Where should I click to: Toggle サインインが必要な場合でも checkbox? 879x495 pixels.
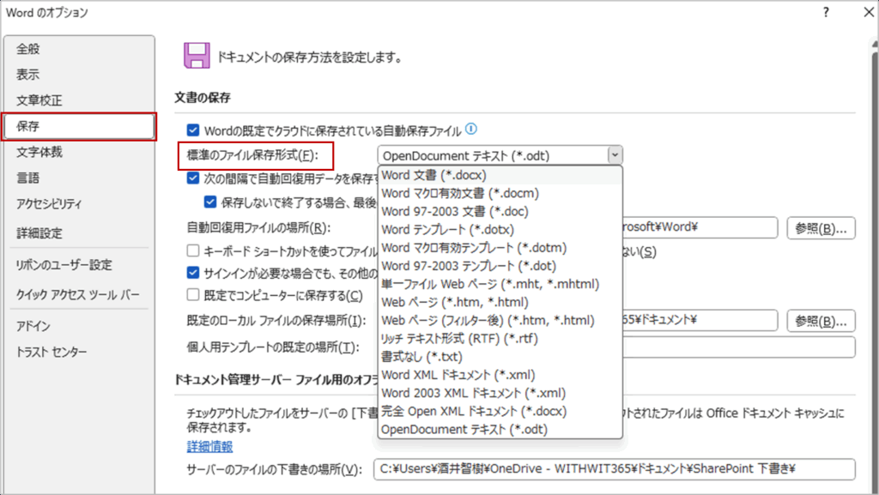point(193,273)
